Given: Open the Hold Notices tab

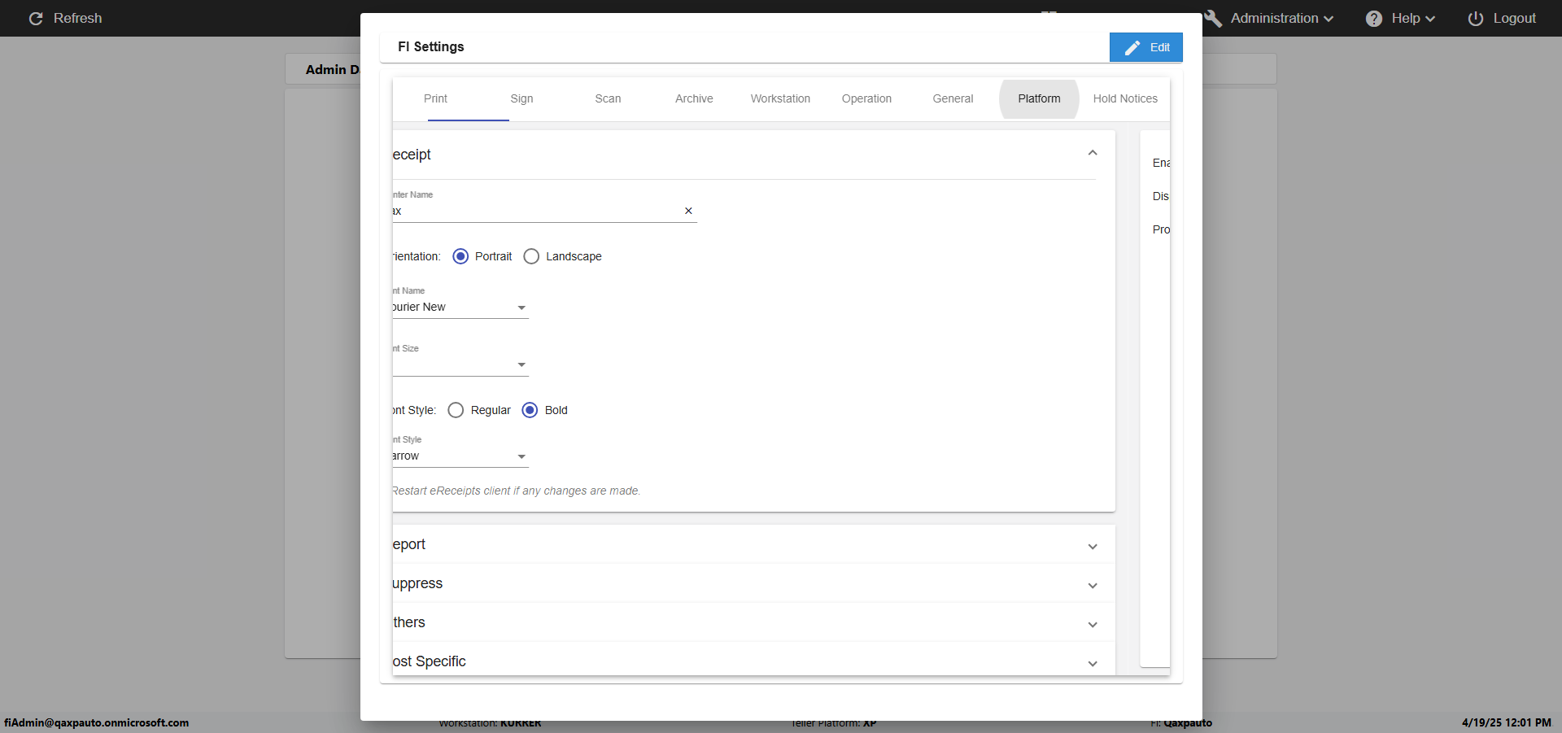Looking at the screenshot, I should (x=1124, y=98).
